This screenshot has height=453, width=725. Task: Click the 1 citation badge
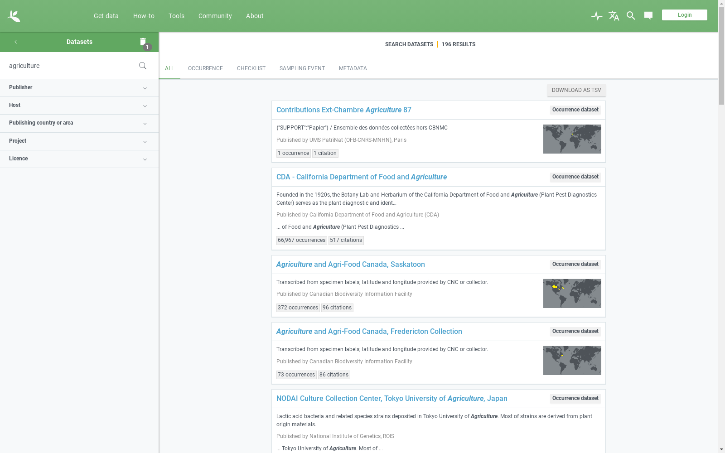[x=325, y=154]
